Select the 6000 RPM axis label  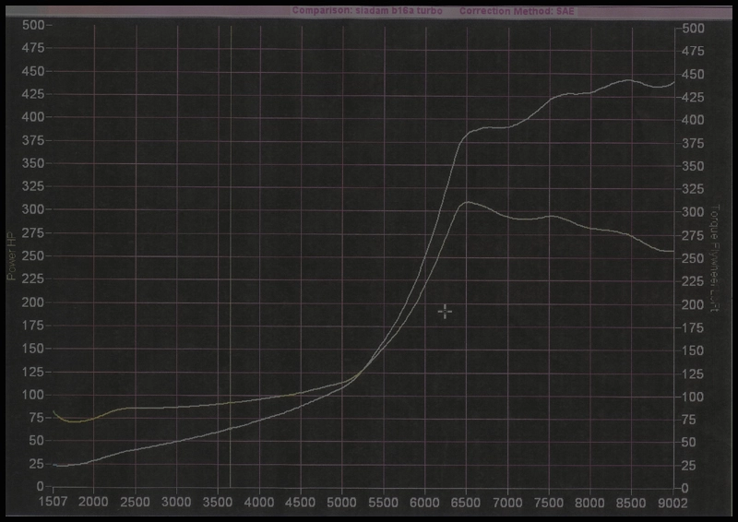424,503
